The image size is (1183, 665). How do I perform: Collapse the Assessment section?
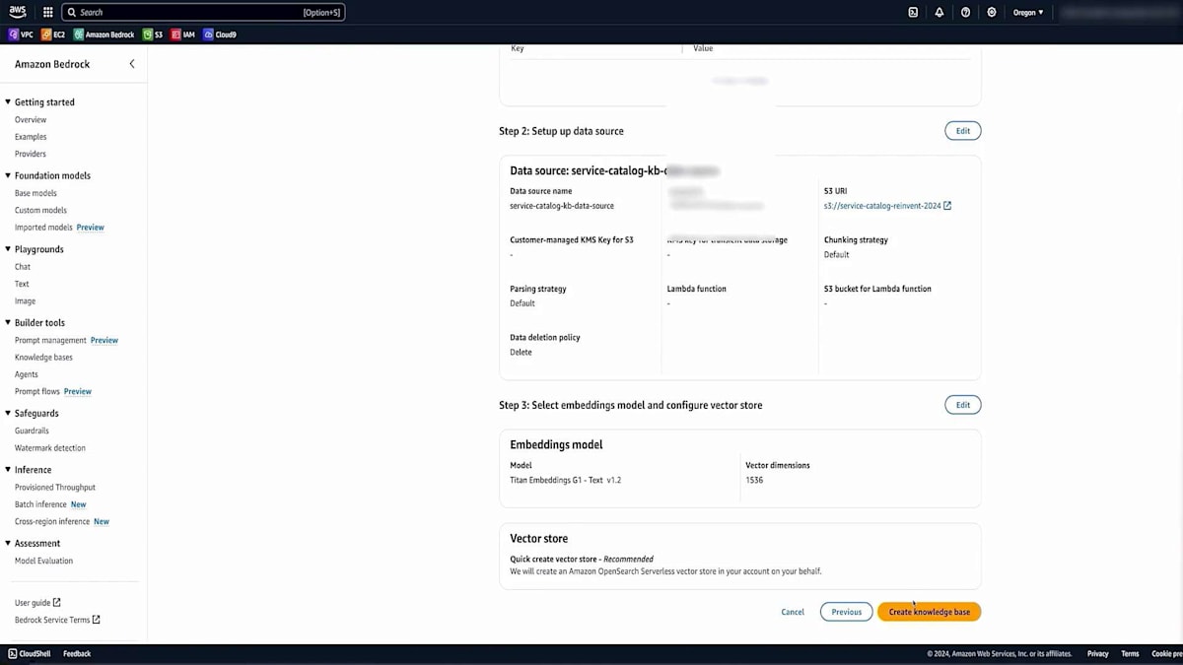[8, 544]
